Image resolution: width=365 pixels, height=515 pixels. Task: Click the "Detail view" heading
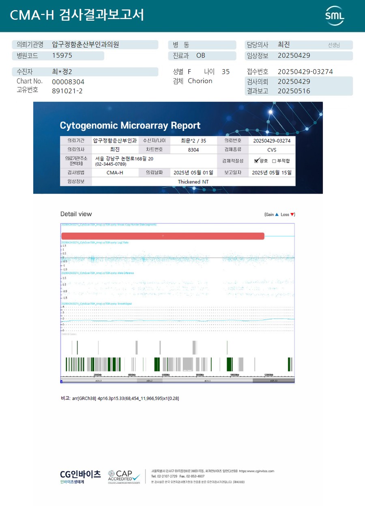click(76, 214)
